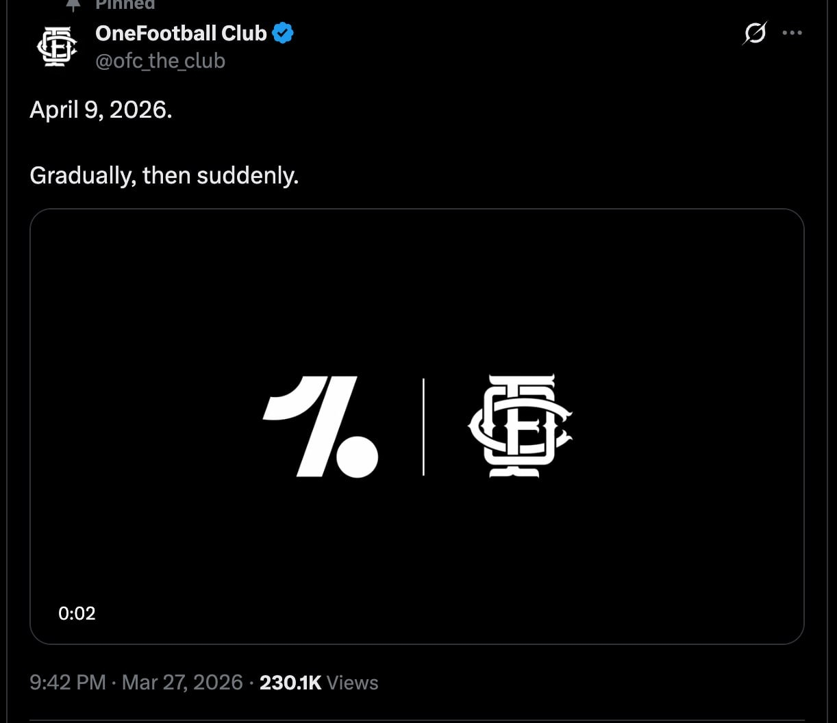The width and height of the screenshot is (837, 723).
Task: Click the 9:42 PM post time
Action: pos(68,682)
